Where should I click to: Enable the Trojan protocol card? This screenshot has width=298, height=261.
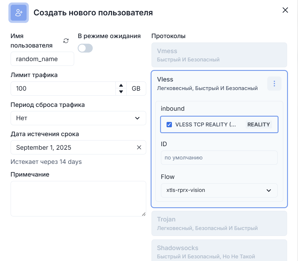(x=219, y=223)
